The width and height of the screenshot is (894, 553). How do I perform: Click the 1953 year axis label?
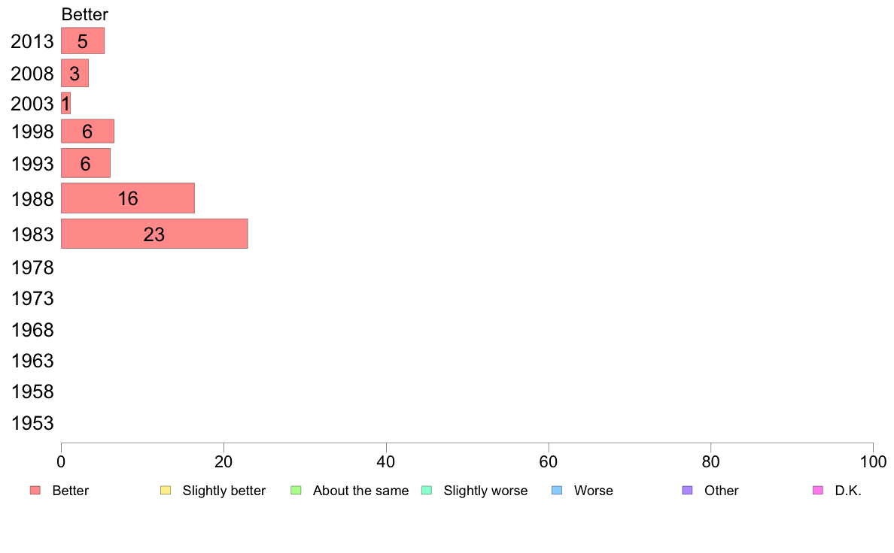(x=32, y=423)
